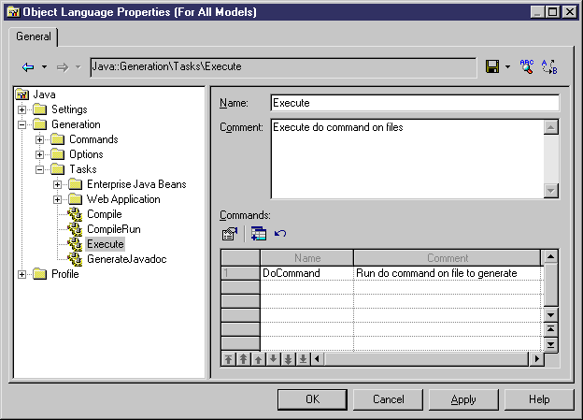Image resolution: width=583 pixels, height=420 pixels.
Task: Click Comment box scroll up arrow
Action: point(550,127)
